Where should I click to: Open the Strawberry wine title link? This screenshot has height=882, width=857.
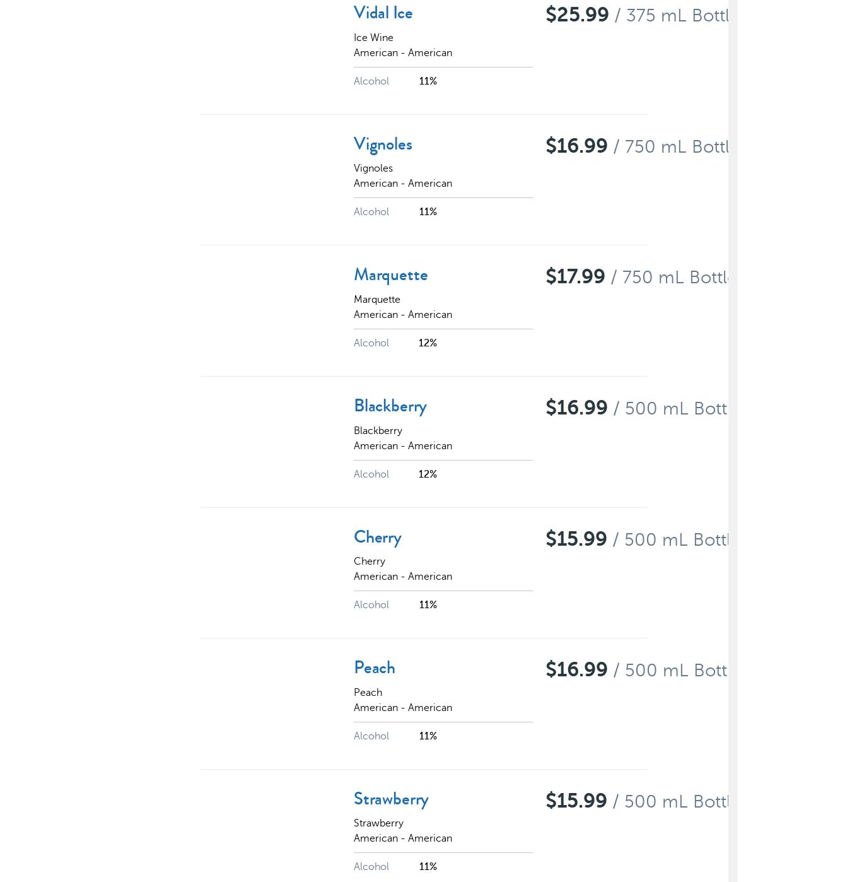(x=391, y=799)
